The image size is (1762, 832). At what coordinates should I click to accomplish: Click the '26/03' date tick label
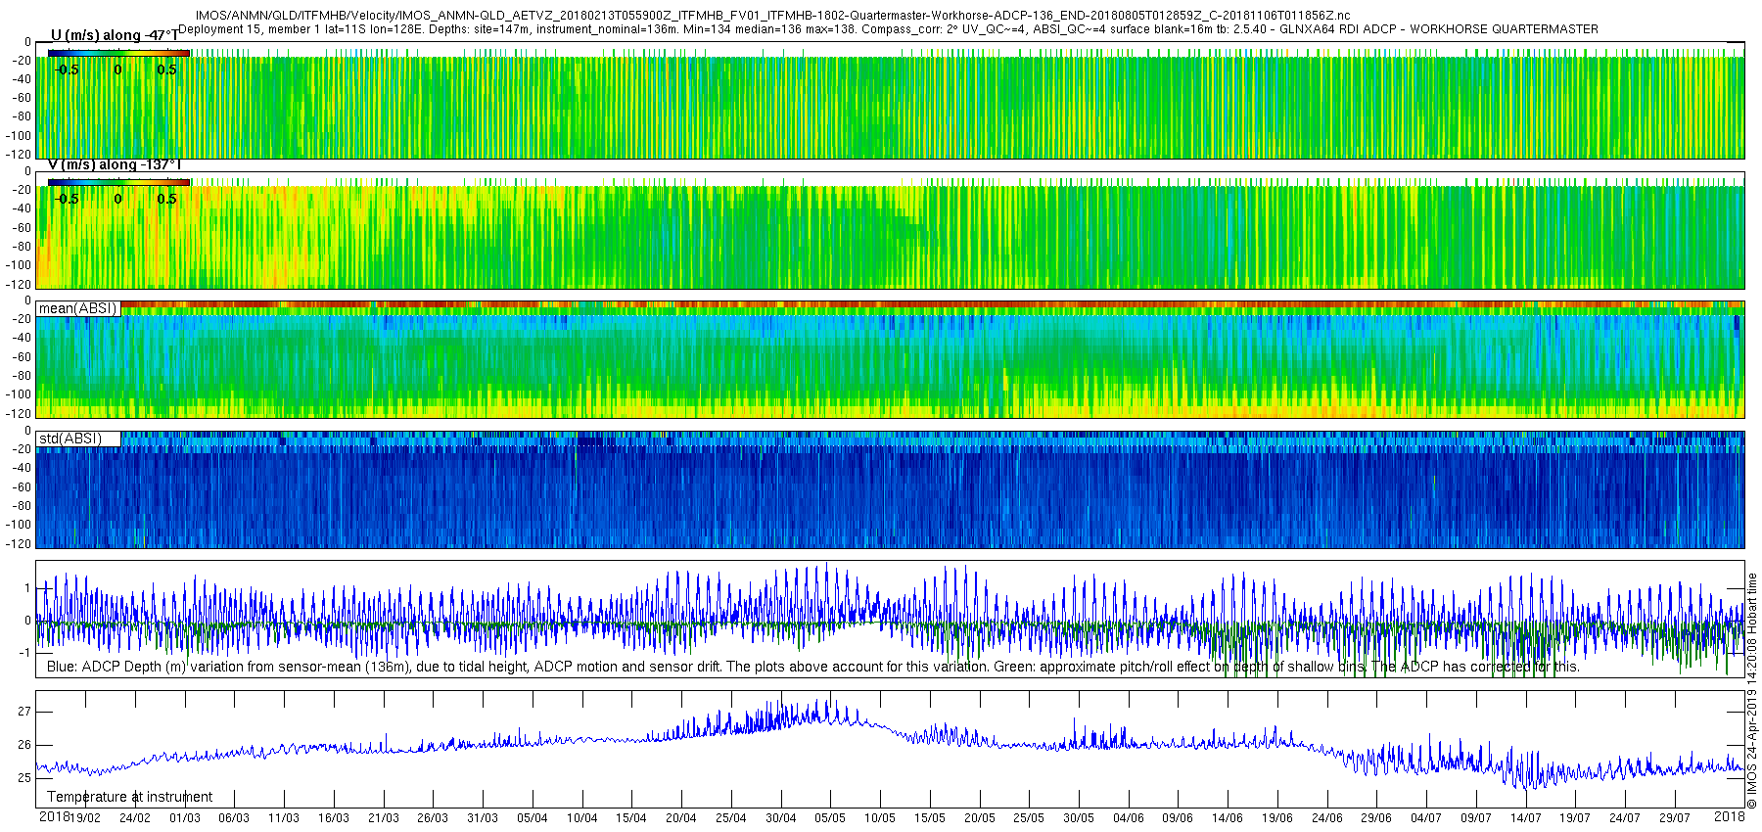tap(433, 818)
